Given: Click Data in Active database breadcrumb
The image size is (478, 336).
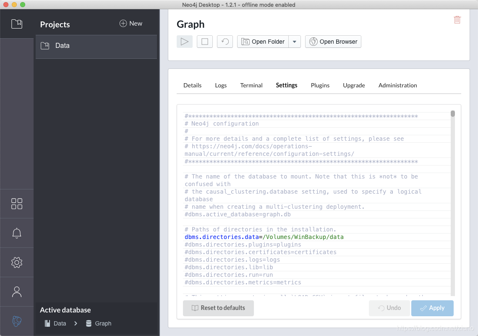Looking at the screenshot, I should click(x=55, y=323).
